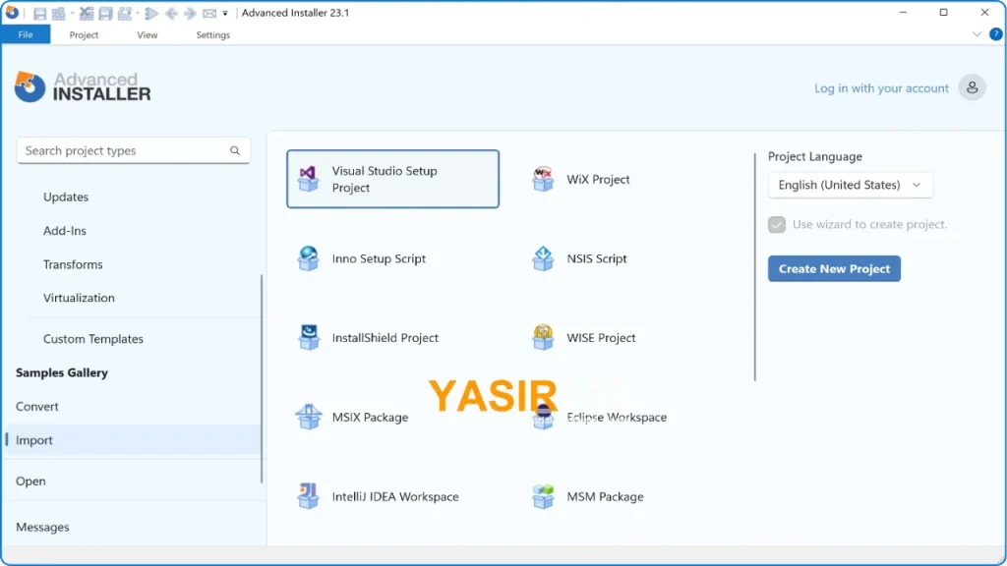This screenshot has height=566, width=1007.
Task: Open the Project Language English dropdown
Action: [x=851, y=185]
